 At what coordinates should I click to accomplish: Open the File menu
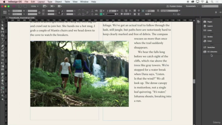coord(26,2)
